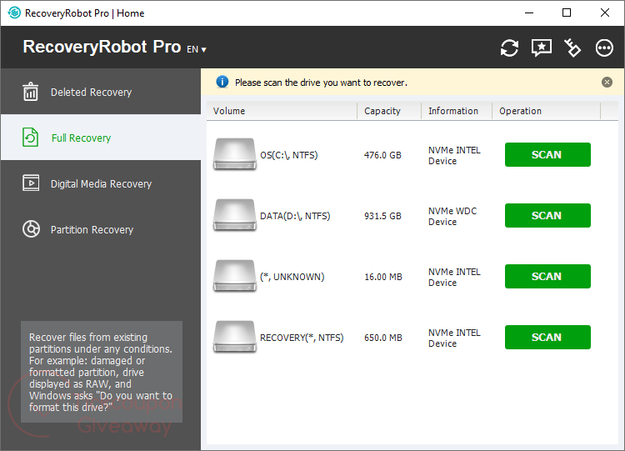
Task: Dismiss the scan drive notification banner
Action: (607, 83)
